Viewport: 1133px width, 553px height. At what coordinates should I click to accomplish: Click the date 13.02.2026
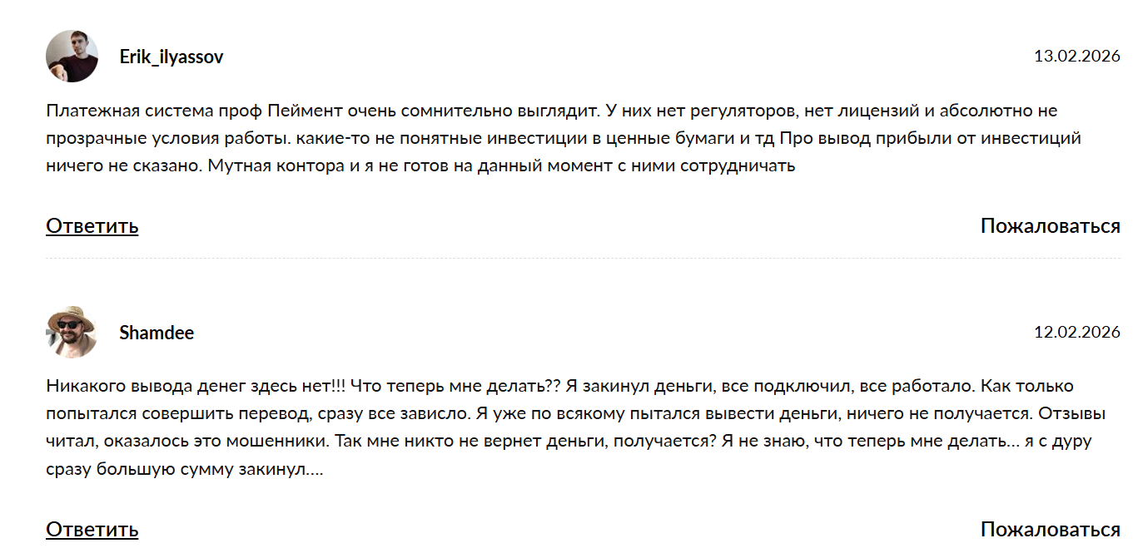click(1076, 57)
